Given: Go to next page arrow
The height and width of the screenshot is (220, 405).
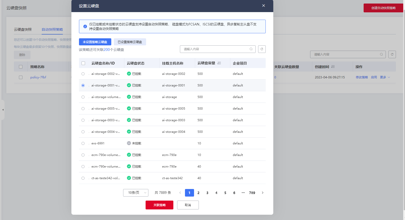Looking at the screenshot, I should click(263, 193).
